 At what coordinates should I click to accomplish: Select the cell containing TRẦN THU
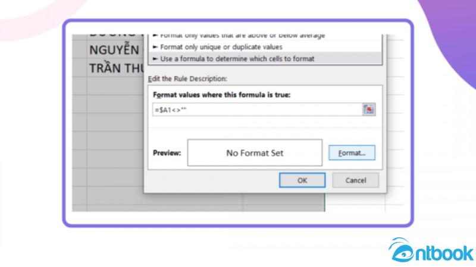pyautogui.click(x=115, y=68)
